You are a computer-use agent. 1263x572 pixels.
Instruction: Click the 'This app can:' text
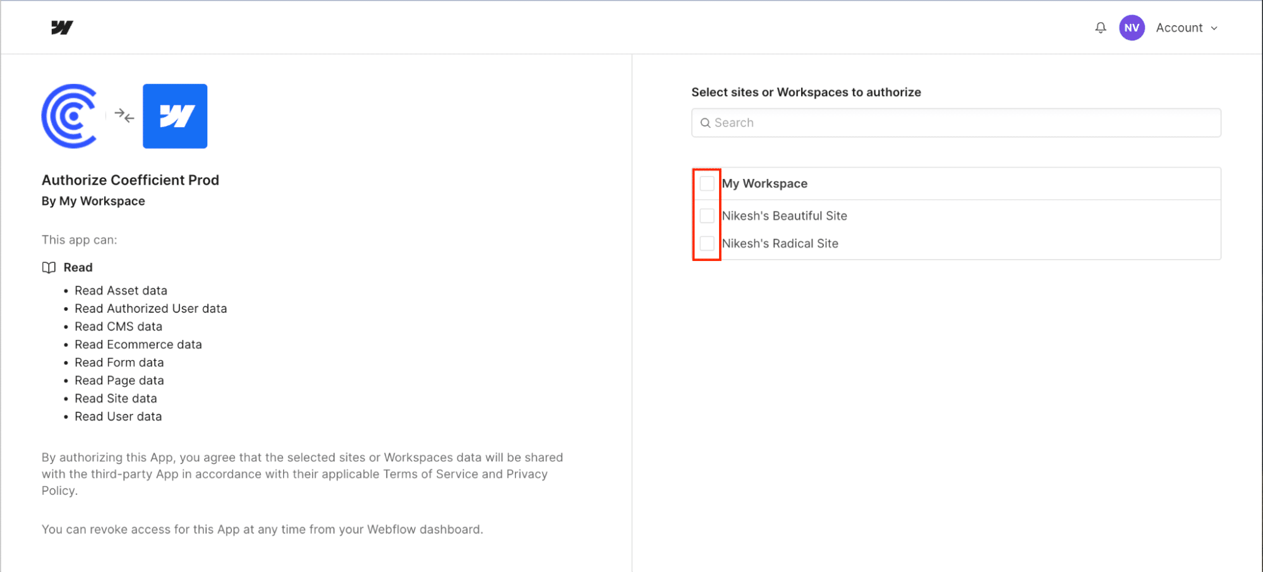(x=80, y=240)
